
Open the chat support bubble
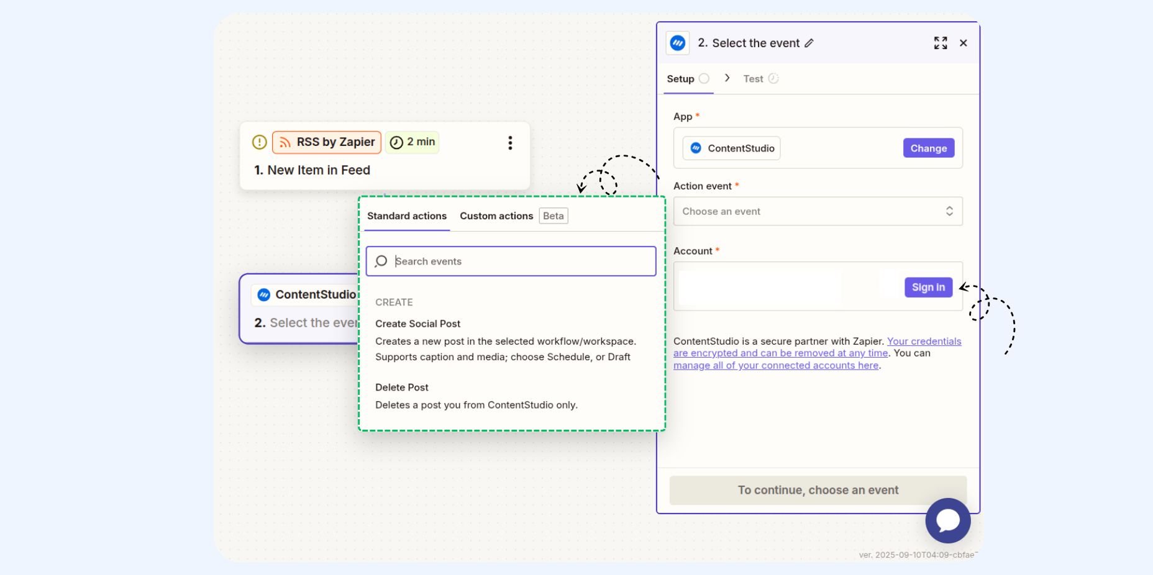(947, 520)
